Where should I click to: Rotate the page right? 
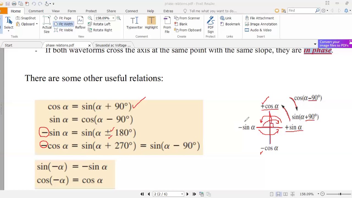pyautogui.click(x=100, y=30)
